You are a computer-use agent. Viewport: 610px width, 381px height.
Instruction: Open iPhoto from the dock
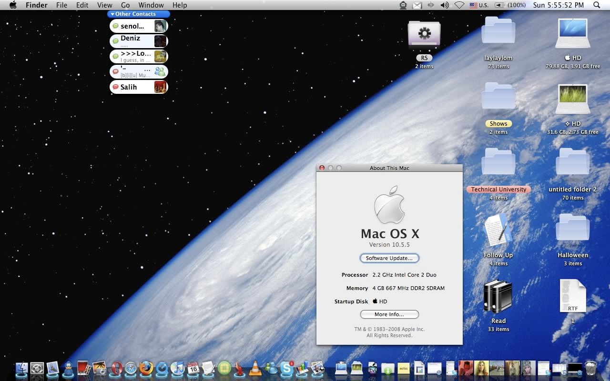pos(100,368)
